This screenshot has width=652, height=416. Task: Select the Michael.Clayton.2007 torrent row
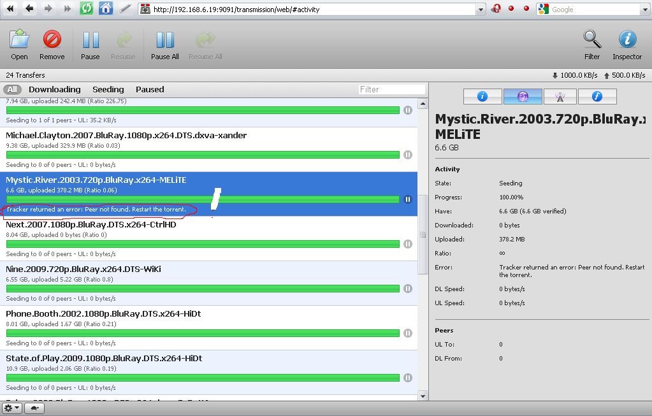(x=209, y=150)
